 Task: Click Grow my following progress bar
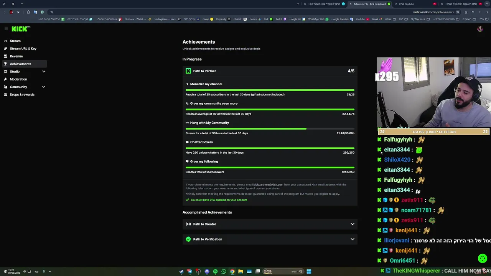[x=270, y=168]
